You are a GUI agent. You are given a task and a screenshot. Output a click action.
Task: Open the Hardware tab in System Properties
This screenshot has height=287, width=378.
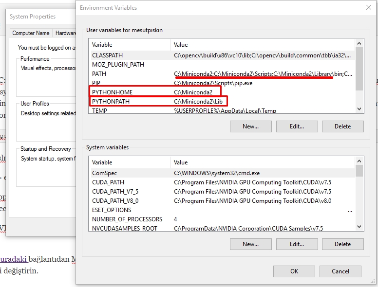[x=65, y=33]
